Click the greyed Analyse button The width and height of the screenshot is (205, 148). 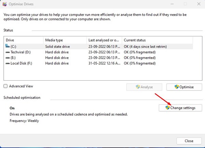click(x=144, y=87)
